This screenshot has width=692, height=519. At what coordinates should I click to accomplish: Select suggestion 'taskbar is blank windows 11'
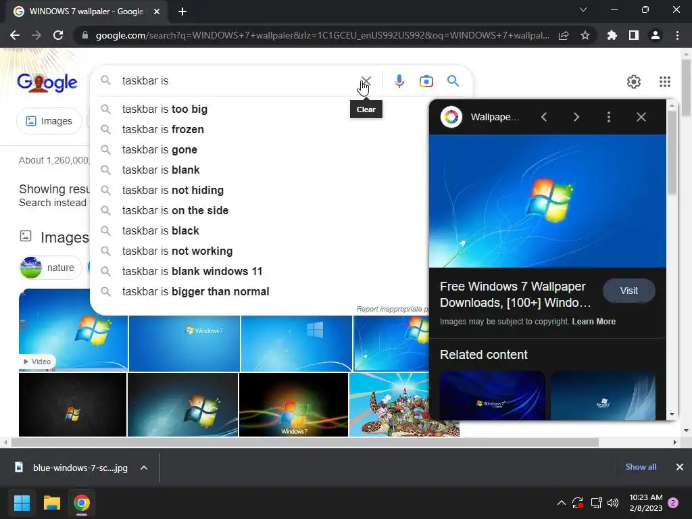(258, 272)
